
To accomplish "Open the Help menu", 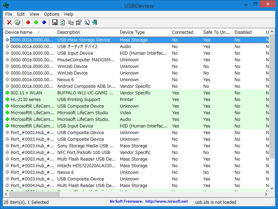I will [x=68, y=14].
